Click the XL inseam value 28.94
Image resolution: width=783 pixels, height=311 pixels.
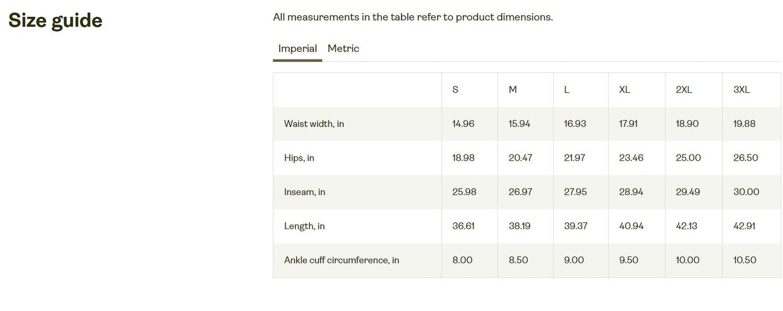(x=631, y=192)
